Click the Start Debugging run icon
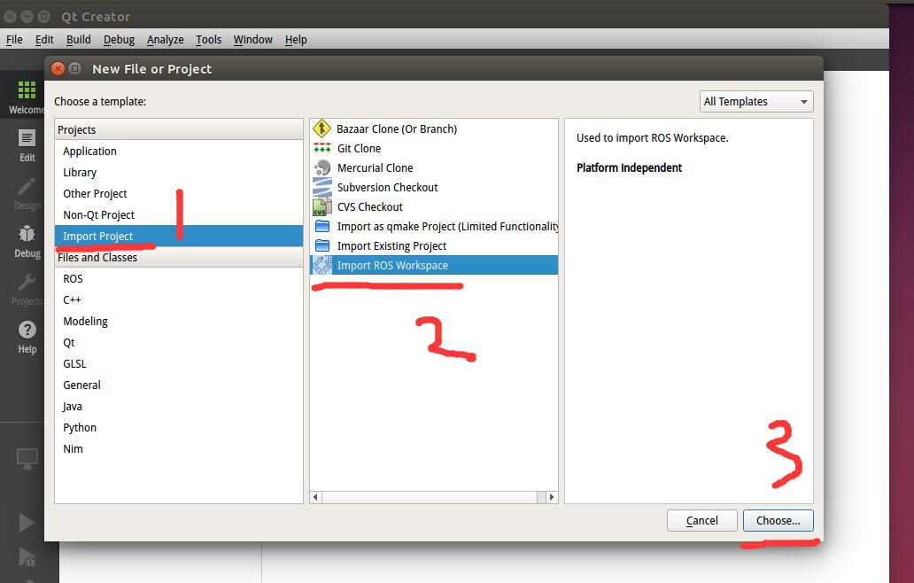The width and height of the screenshot is (914, 583). point(27,557)
